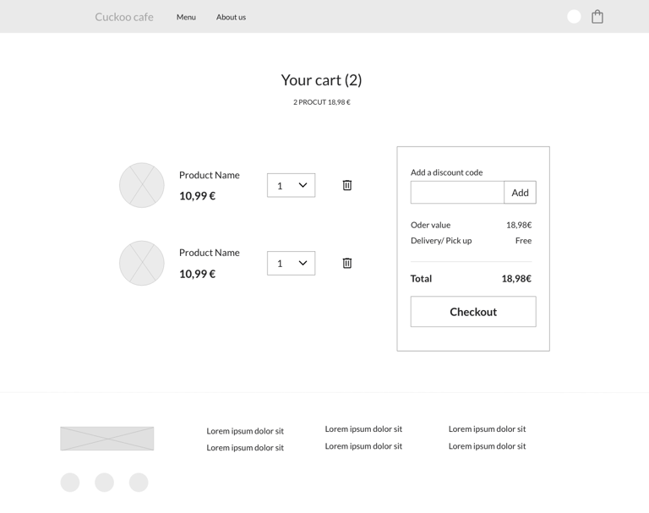Remove second product using trash icon
The height and width of the screenshot is (513, 649).
tap(346, 263)
